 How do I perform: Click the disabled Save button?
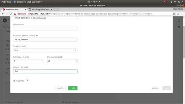click(166, 88)
